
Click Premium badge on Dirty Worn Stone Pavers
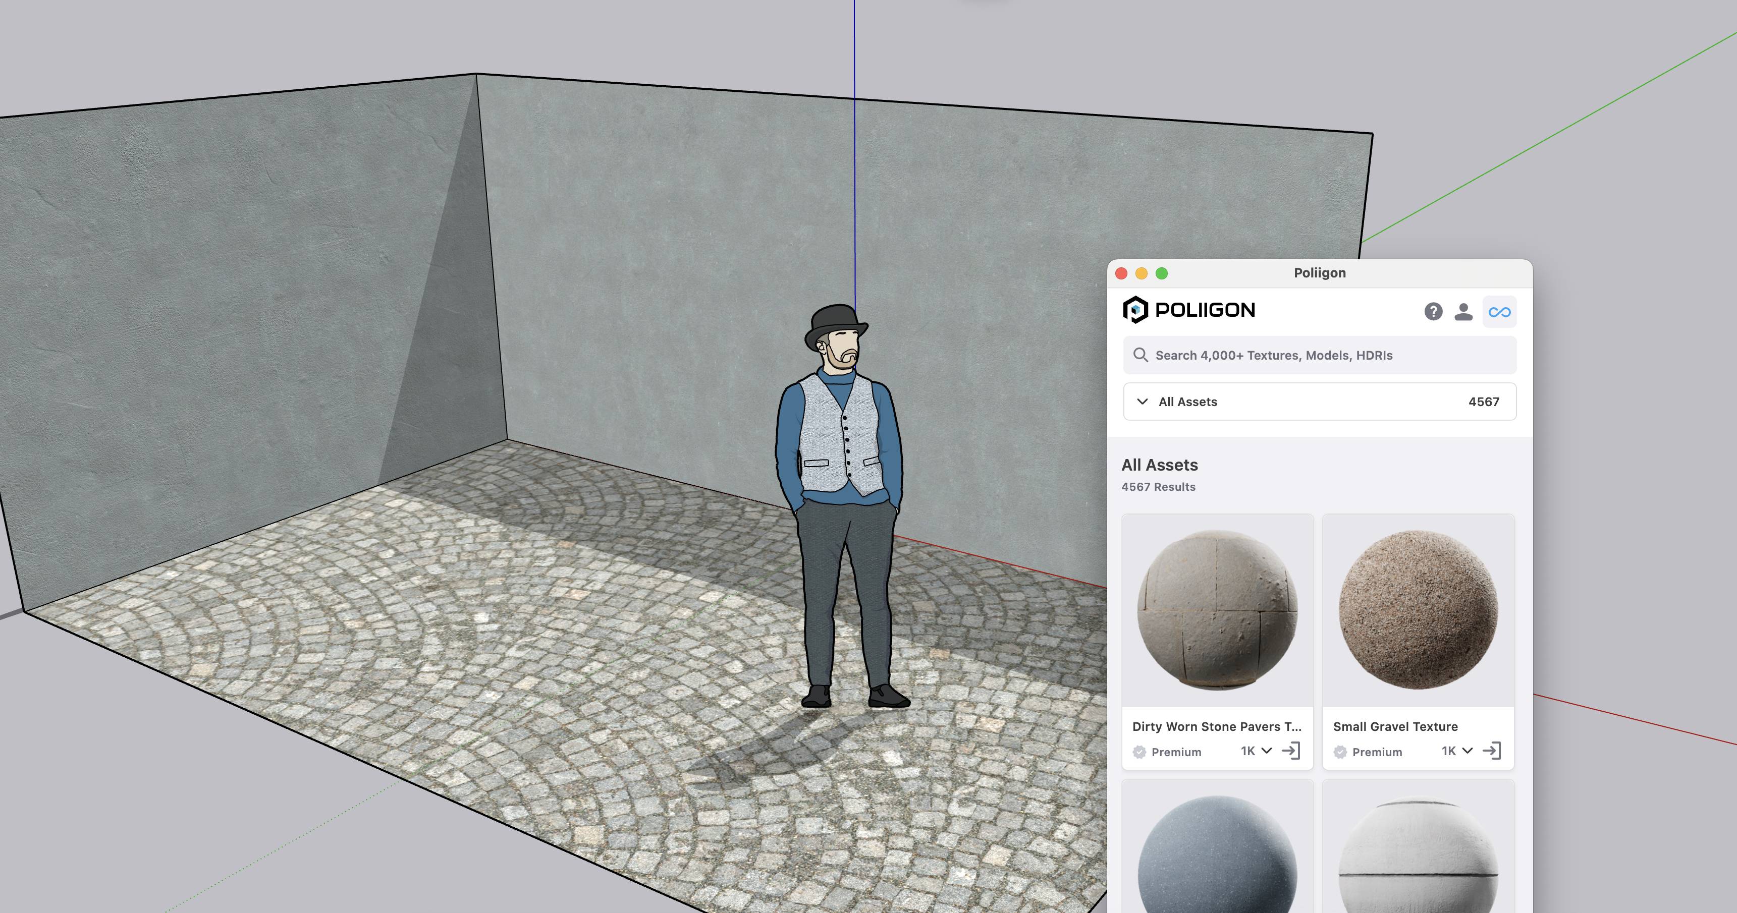(1167, 752)
